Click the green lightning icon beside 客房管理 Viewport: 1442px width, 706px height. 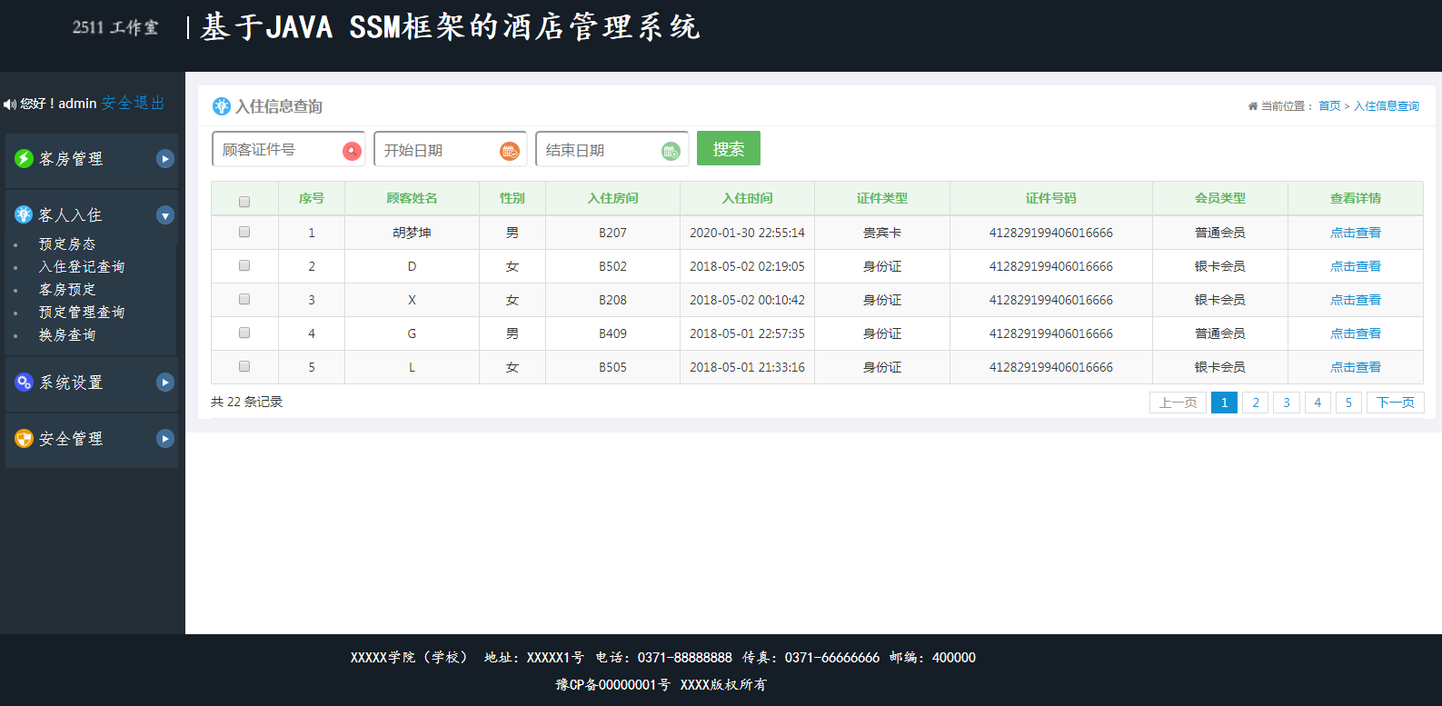coord(25,159)
